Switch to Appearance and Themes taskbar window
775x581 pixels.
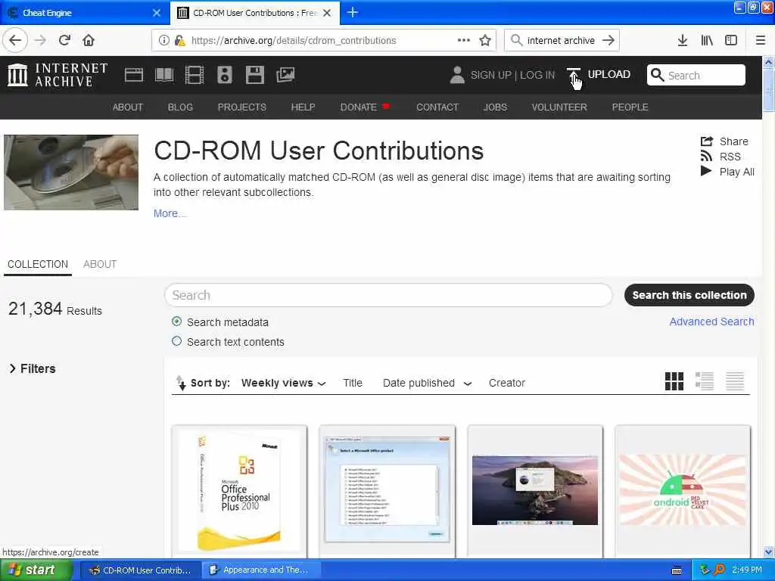point(260,570)
